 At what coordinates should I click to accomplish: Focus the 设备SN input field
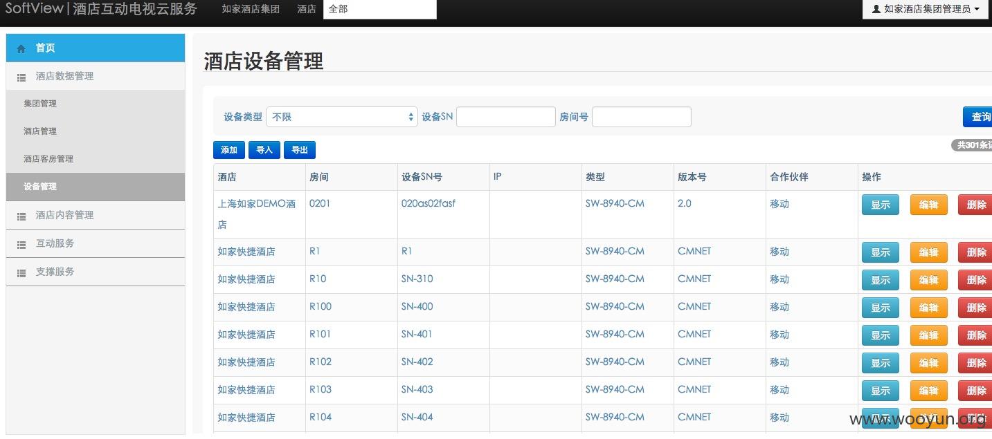point(506,117)
